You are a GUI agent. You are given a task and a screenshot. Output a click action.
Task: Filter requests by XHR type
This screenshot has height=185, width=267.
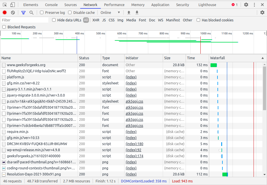pyautogui.click(x=96, y=20)
